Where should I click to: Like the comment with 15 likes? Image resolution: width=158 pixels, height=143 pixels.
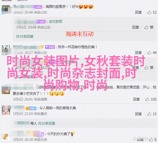tap(149, 114)
